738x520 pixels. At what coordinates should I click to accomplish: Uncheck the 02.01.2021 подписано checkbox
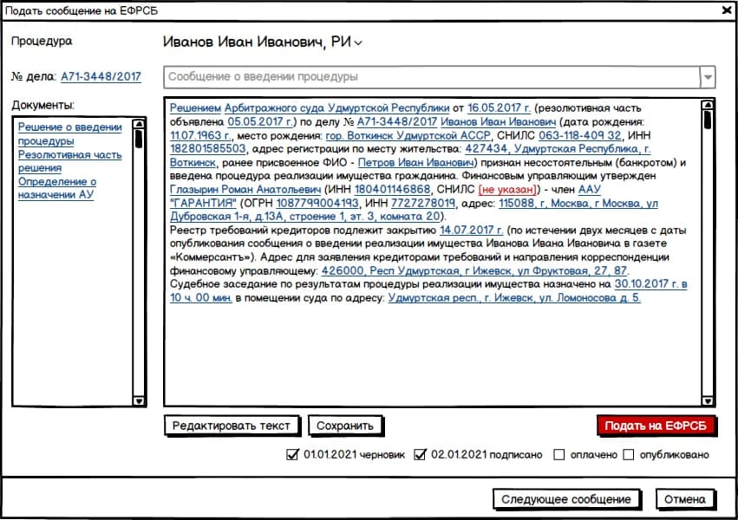click(421, 454)
